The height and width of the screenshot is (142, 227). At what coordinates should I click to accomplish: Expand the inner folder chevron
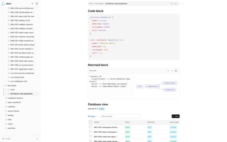[6, 90]
